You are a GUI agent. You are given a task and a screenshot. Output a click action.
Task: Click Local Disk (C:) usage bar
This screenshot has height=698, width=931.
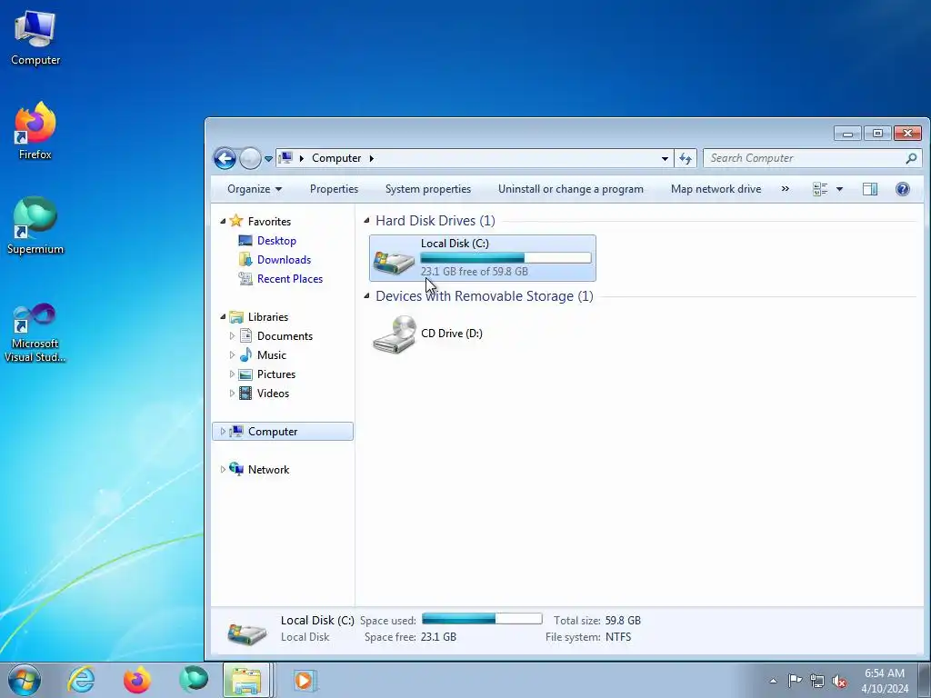[x=506, y=257]
